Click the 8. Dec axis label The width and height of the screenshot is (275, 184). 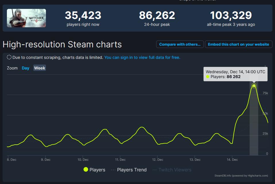(x=11, y=160)
